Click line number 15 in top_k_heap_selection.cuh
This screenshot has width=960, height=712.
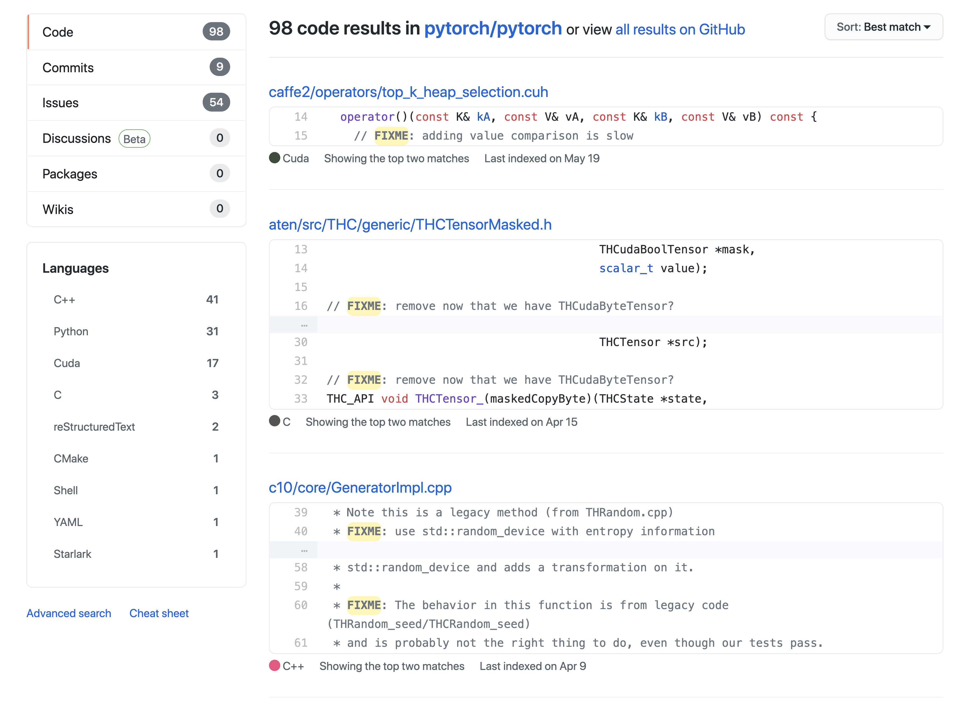pos(301,136)
